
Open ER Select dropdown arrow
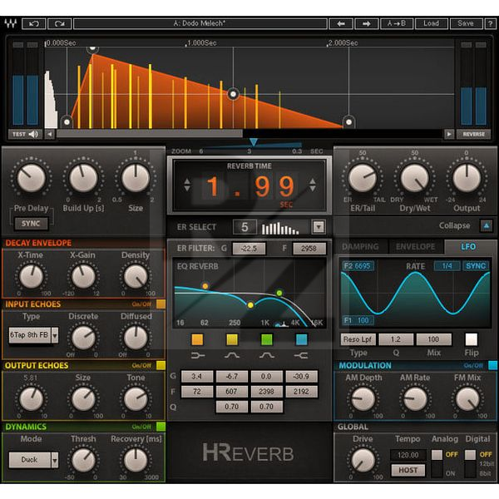[319, 227]
